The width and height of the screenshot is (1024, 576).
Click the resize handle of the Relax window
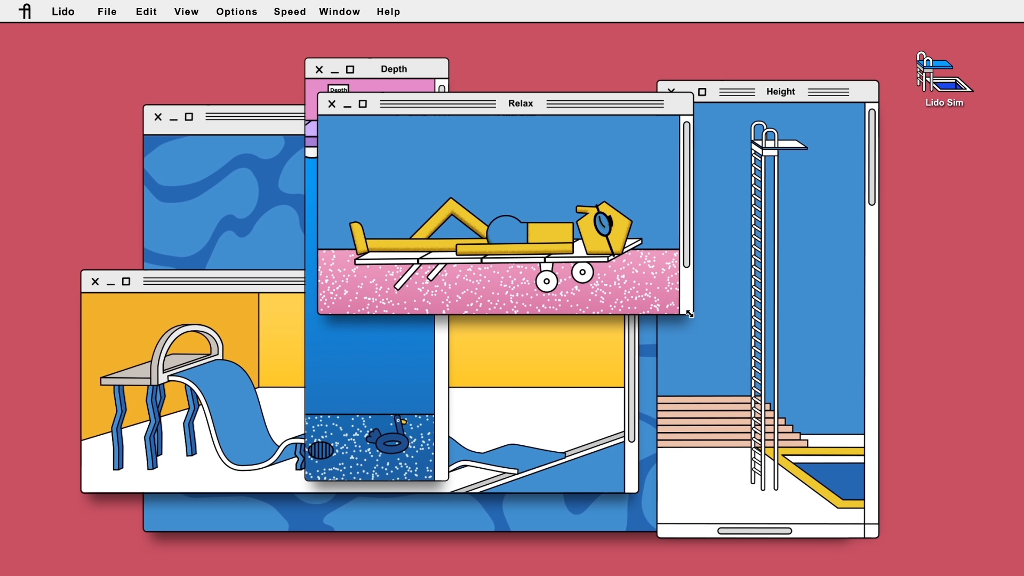coord(690,314)
